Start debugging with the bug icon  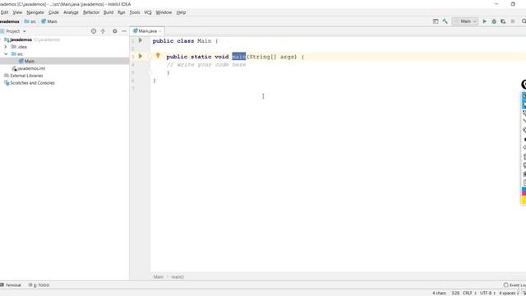coord(494,21)
